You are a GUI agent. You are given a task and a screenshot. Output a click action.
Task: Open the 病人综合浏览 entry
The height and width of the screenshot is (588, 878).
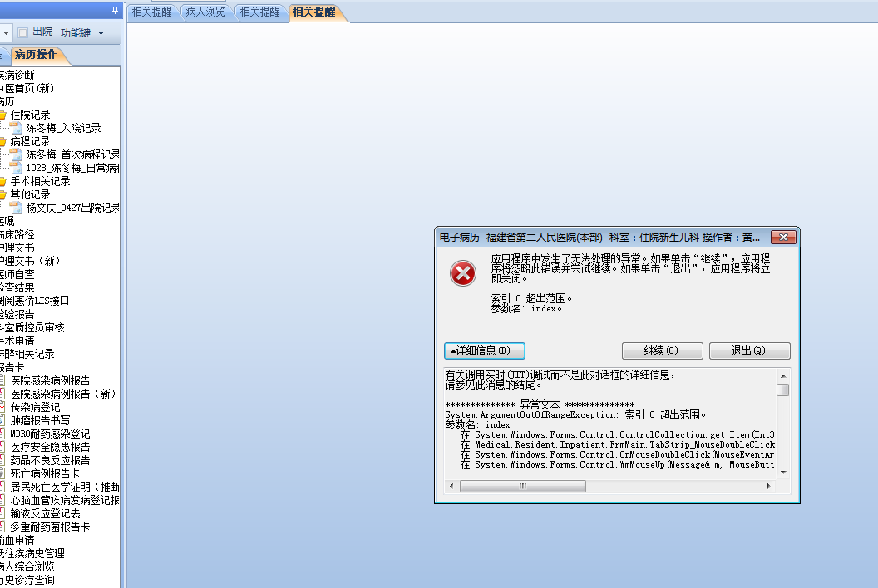coord(27,566)
